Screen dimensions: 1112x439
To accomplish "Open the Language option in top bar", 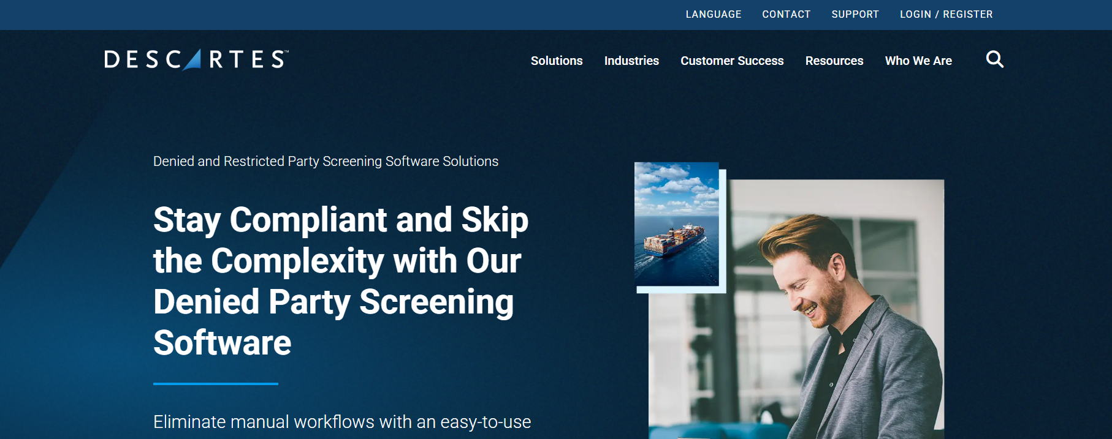I will 714,14.
